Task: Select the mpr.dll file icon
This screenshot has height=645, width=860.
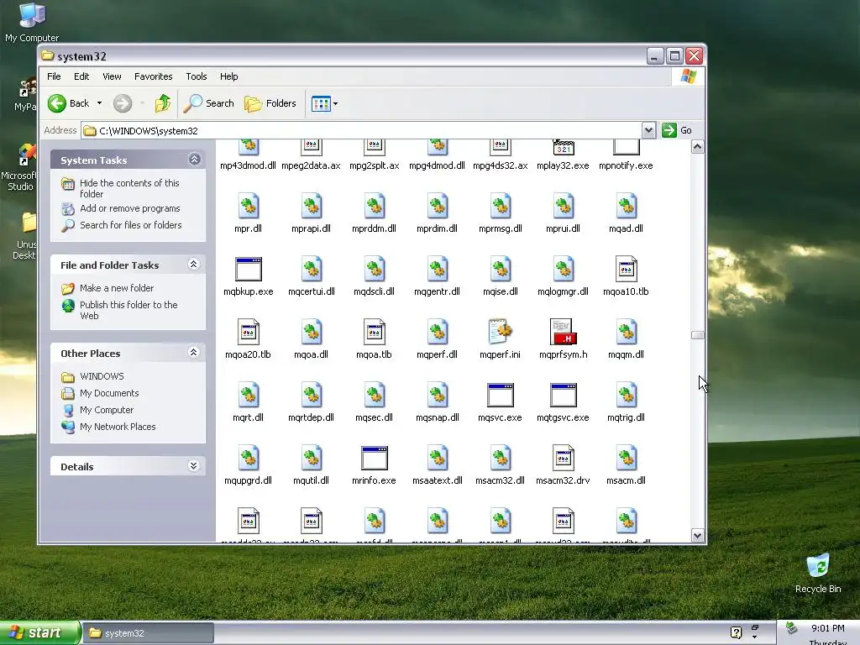Action: 248,207
